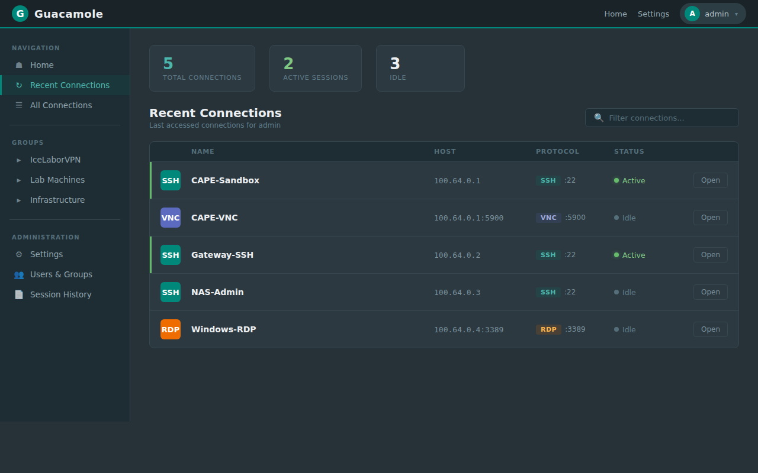
Task: Click the Recent Connections refresh icon
Action: (x=19, y=85)
